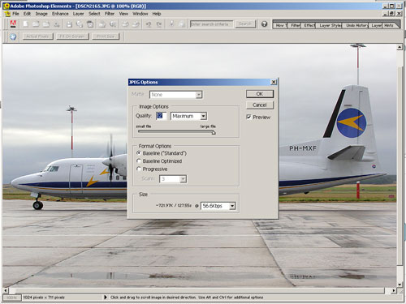This screenshot has width=406, height=304.
Task: Open the Filter menu
Action: click(x=110, y=14)
